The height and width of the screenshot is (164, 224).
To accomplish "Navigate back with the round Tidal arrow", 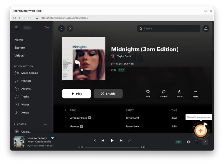I will pos(61,29).
